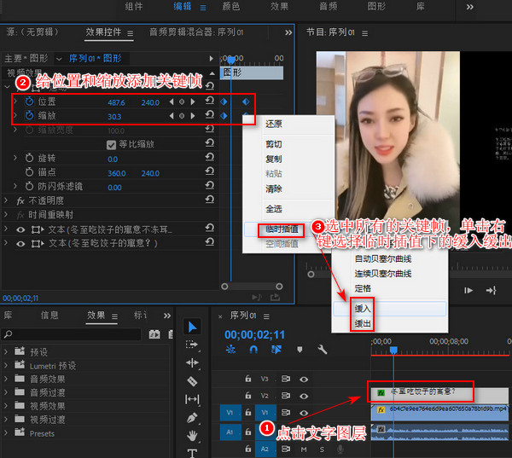Expand Lumetri 预设 folder
512x458 pixels.
point(6,366)
